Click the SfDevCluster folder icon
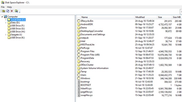Image resolution: width=182 pixels, height=102 pixels. coord(79,65)
